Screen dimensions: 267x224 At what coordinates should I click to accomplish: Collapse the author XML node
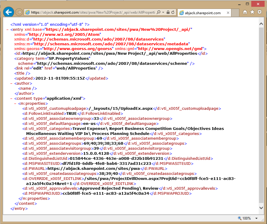click(x=11, y=83)
